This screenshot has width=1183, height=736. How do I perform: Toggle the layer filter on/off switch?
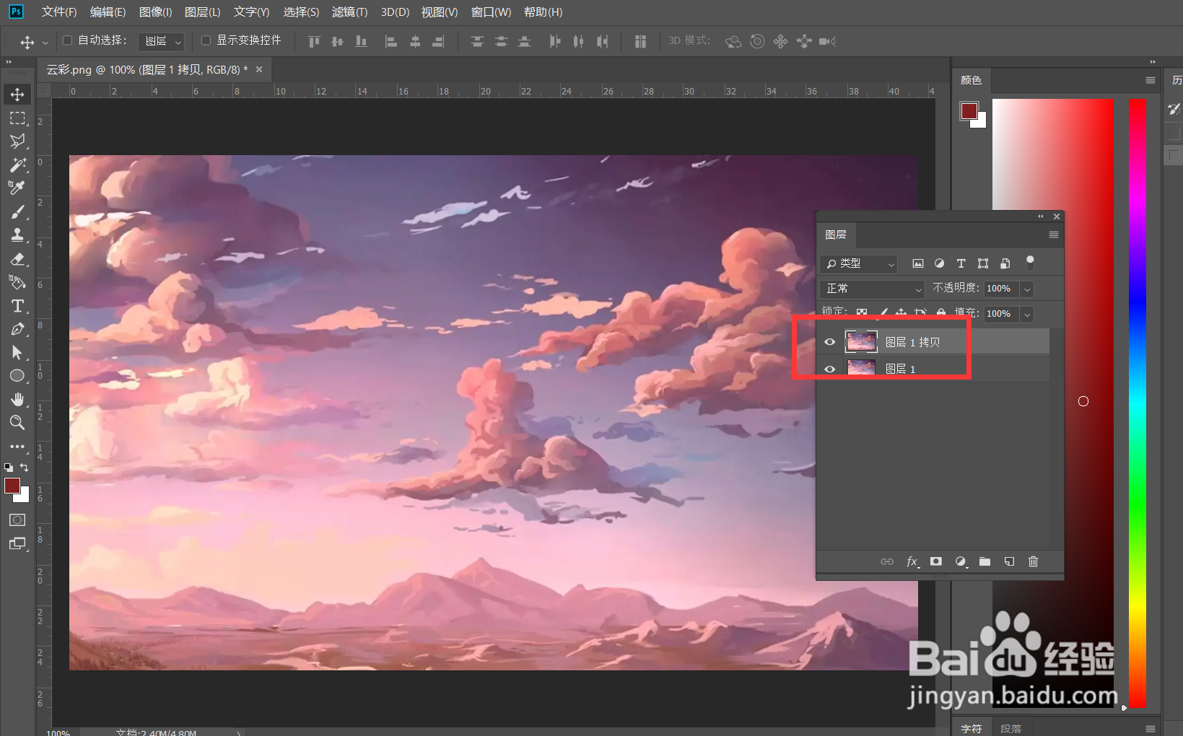[1030, 263]
